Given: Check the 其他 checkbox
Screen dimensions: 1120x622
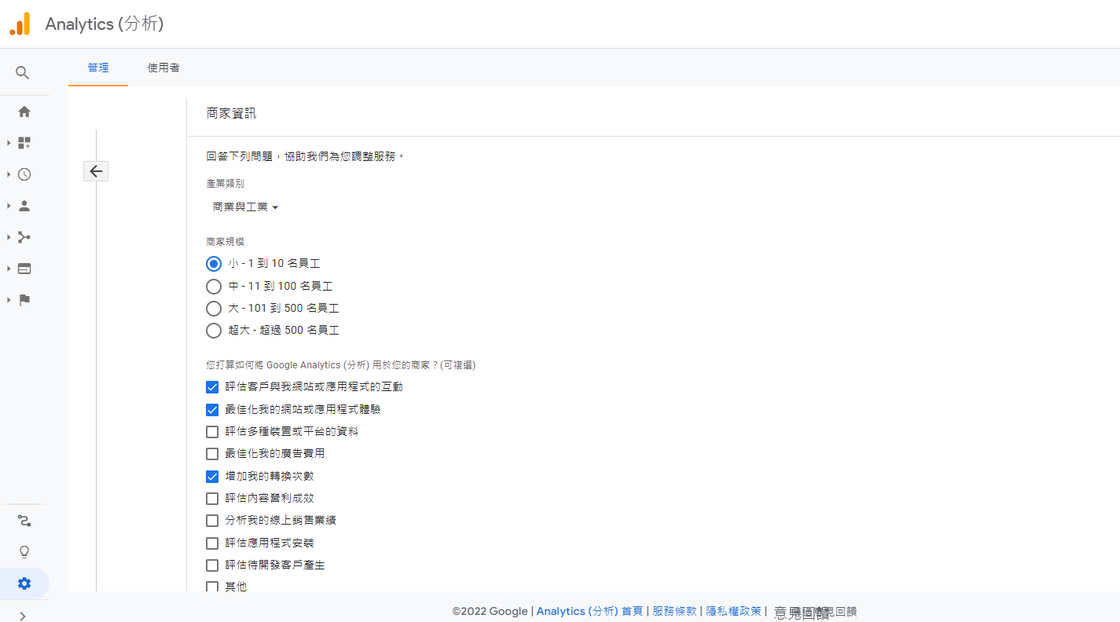Looking at the screenshot, I should pyautogui.click(x=212, y=587).
